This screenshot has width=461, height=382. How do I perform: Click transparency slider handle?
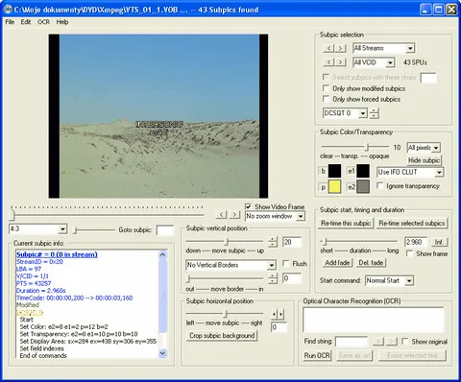pyautogui.click(x=368, y=147)
